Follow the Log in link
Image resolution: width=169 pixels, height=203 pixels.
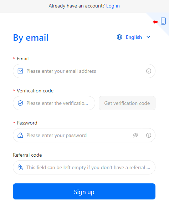click(x=113, y=6)
